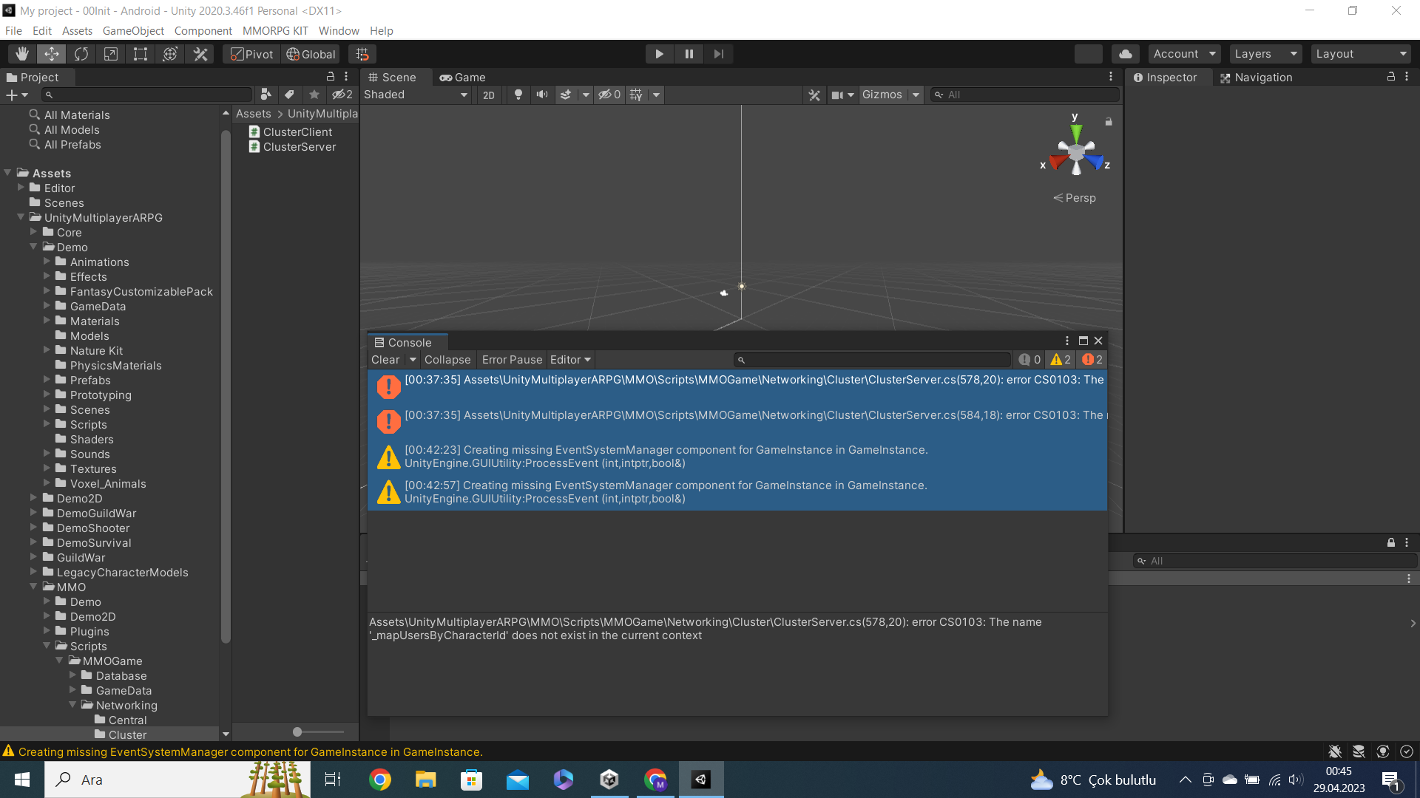Toggle scene audio in the Scene view
Viewport: 1420px width, 798px height.
click(x=542, y=95)
